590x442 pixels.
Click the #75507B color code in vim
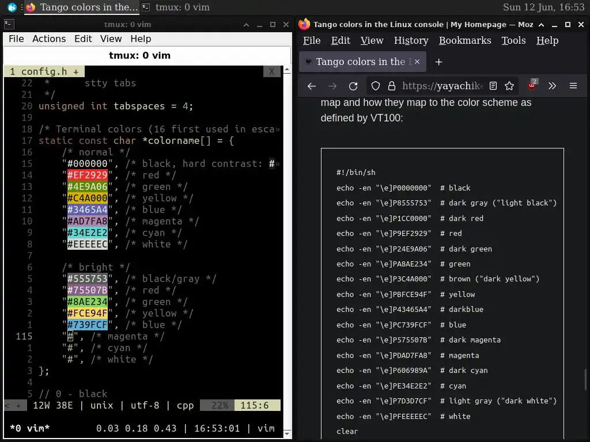(88, 290)
